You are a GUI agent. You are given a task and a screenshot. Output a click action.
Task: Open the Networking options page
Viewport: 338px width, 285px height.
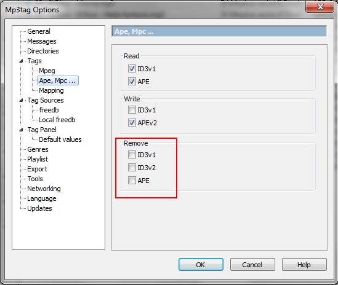(44, 189)
